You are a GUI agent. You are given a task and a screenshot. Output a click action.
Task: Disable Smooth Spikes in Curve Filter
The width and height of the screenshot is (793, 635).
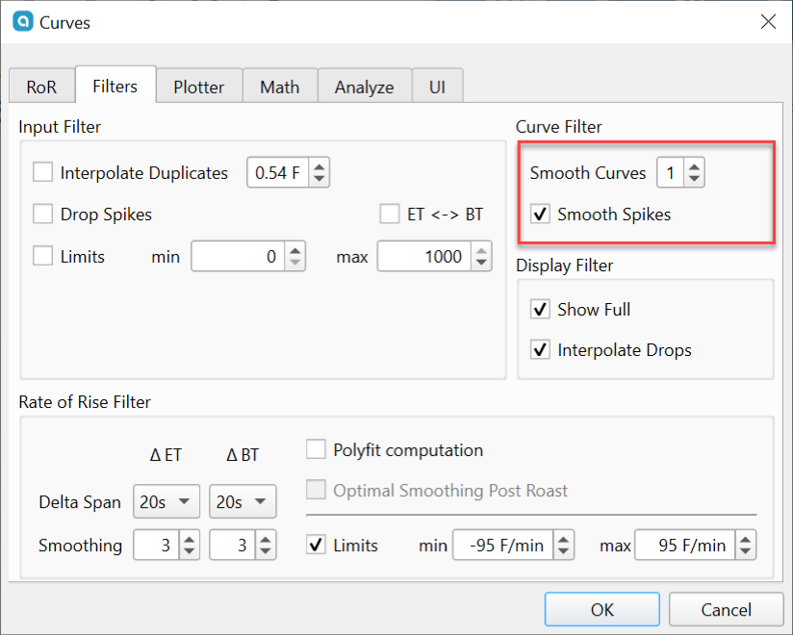(542, 214)
